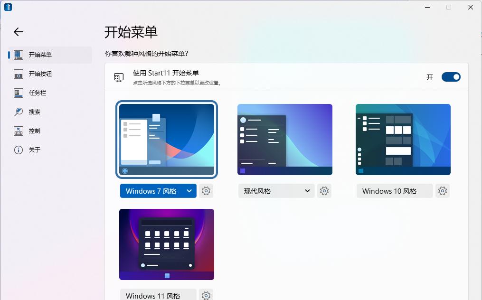Screen dimensions: 482x300
Task: Click the 开始菜单 page heading
Action: [131, 32]
